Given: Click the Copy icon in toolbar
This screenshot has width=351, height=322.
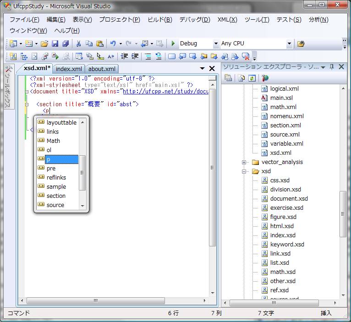Looking at the screenshot, I should pos(89,44).
